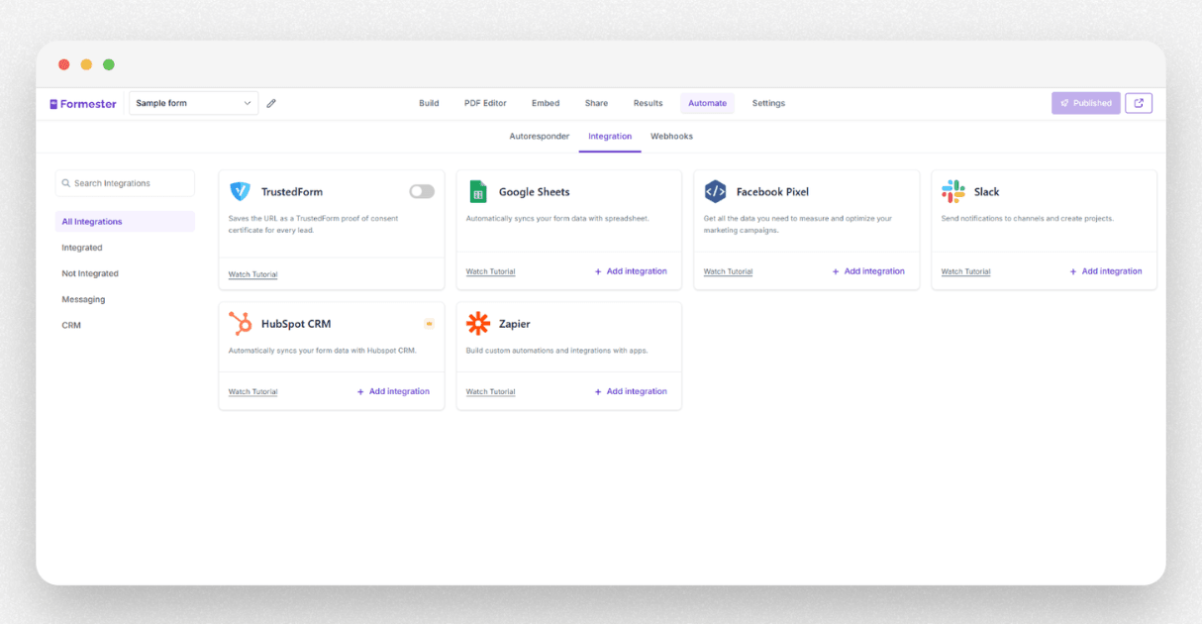Select the Integration sub-tab
The height and width of the screenshot is (624, 1202).
(610, 137)
